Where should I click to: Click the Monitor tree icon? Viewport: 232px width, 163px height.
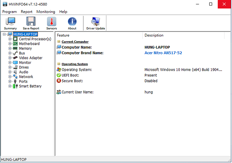15,63
